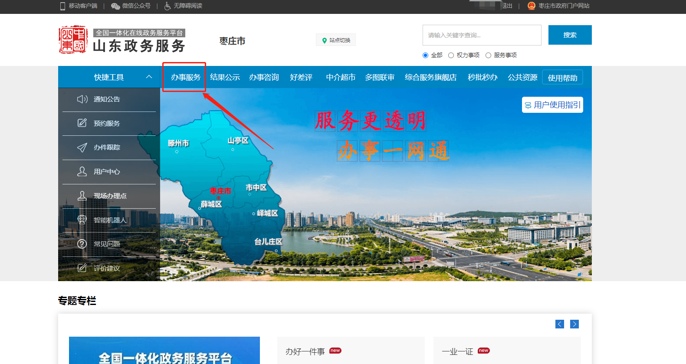Click the 办件跟踪 paper plane icon

pos(82,148)
